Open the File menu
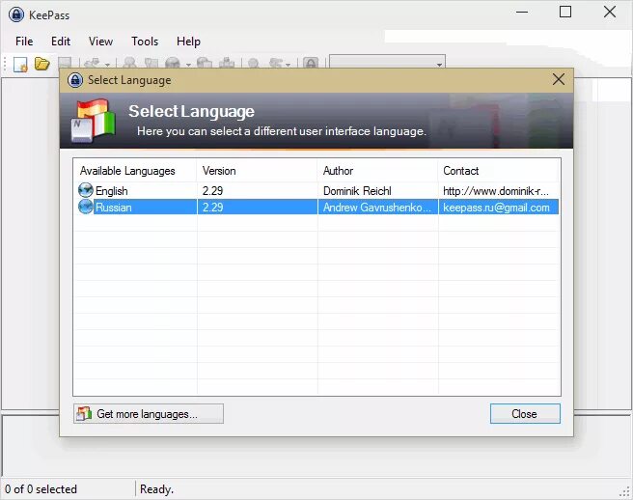Screen dimensions: 633x500 coord(24,42)
